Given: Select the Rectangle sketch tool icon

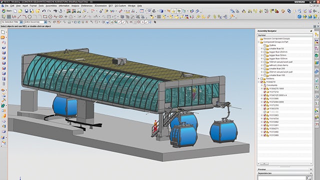Looking at the screenshot, I should click(45, 16).
